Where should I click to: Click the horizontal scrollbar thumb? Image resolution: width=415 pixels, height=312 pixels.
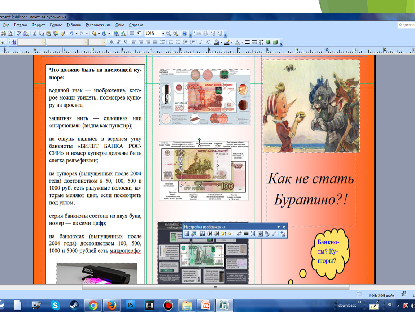(x=215, y=287)
